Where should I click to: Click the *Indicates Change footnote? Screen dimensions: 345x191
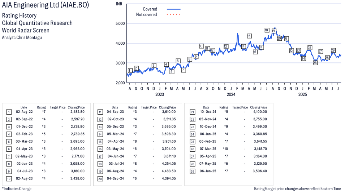17,189
